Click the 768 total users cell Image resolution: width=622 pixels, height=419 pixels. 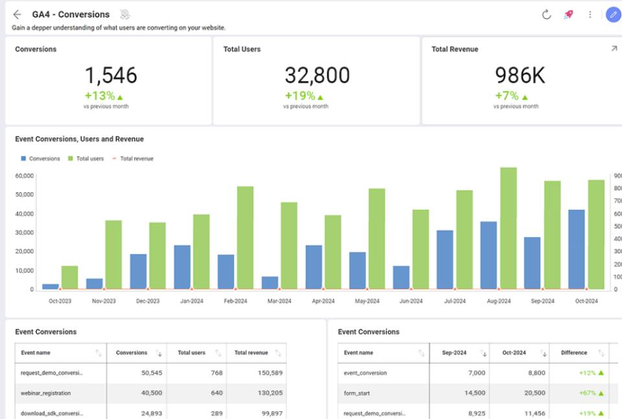coord(216,373)
